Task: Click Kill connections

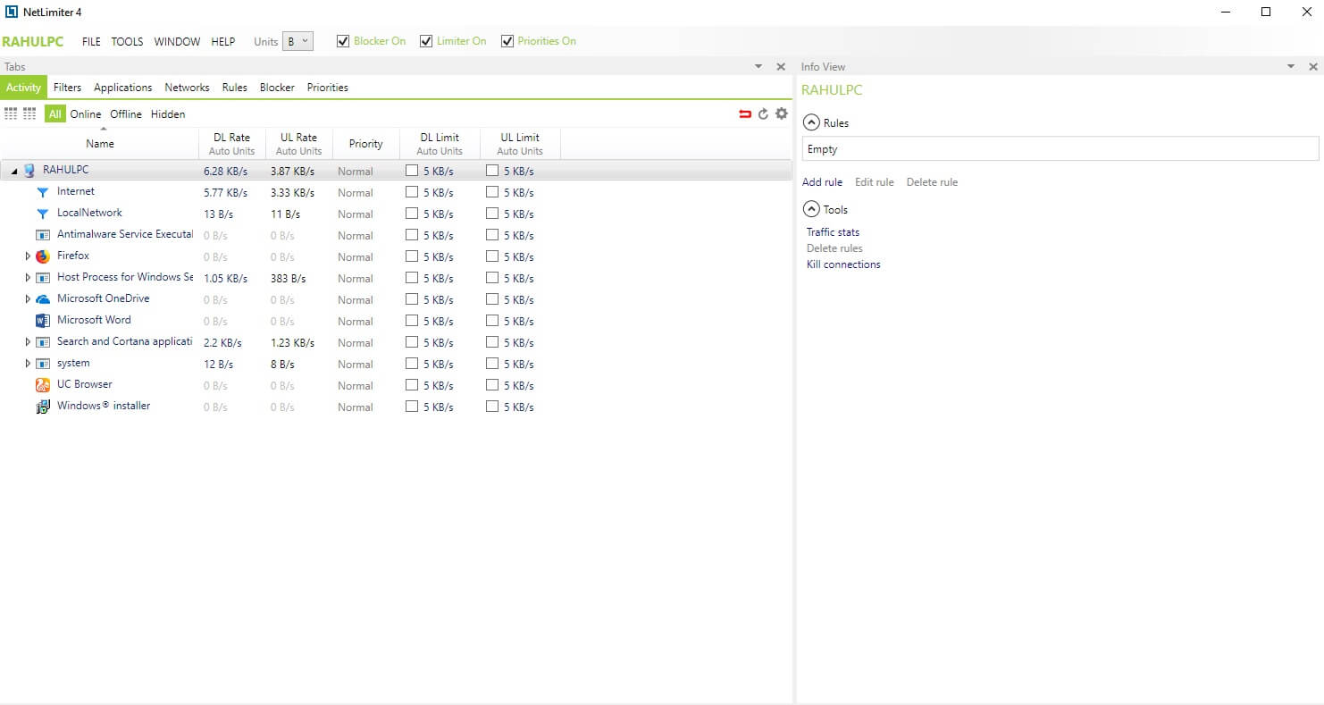Action: click(843, 264)
